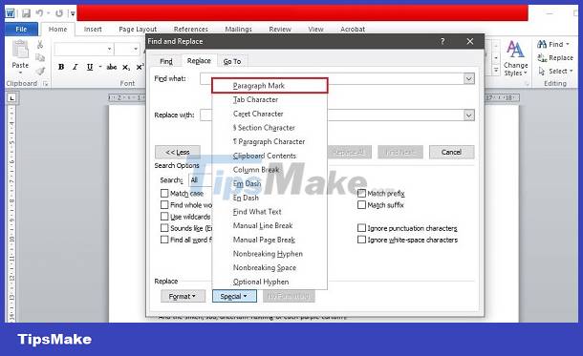Redo with the quick access repeat icon
The width and height of the screenshot is (583, 356).
point(59,13)
